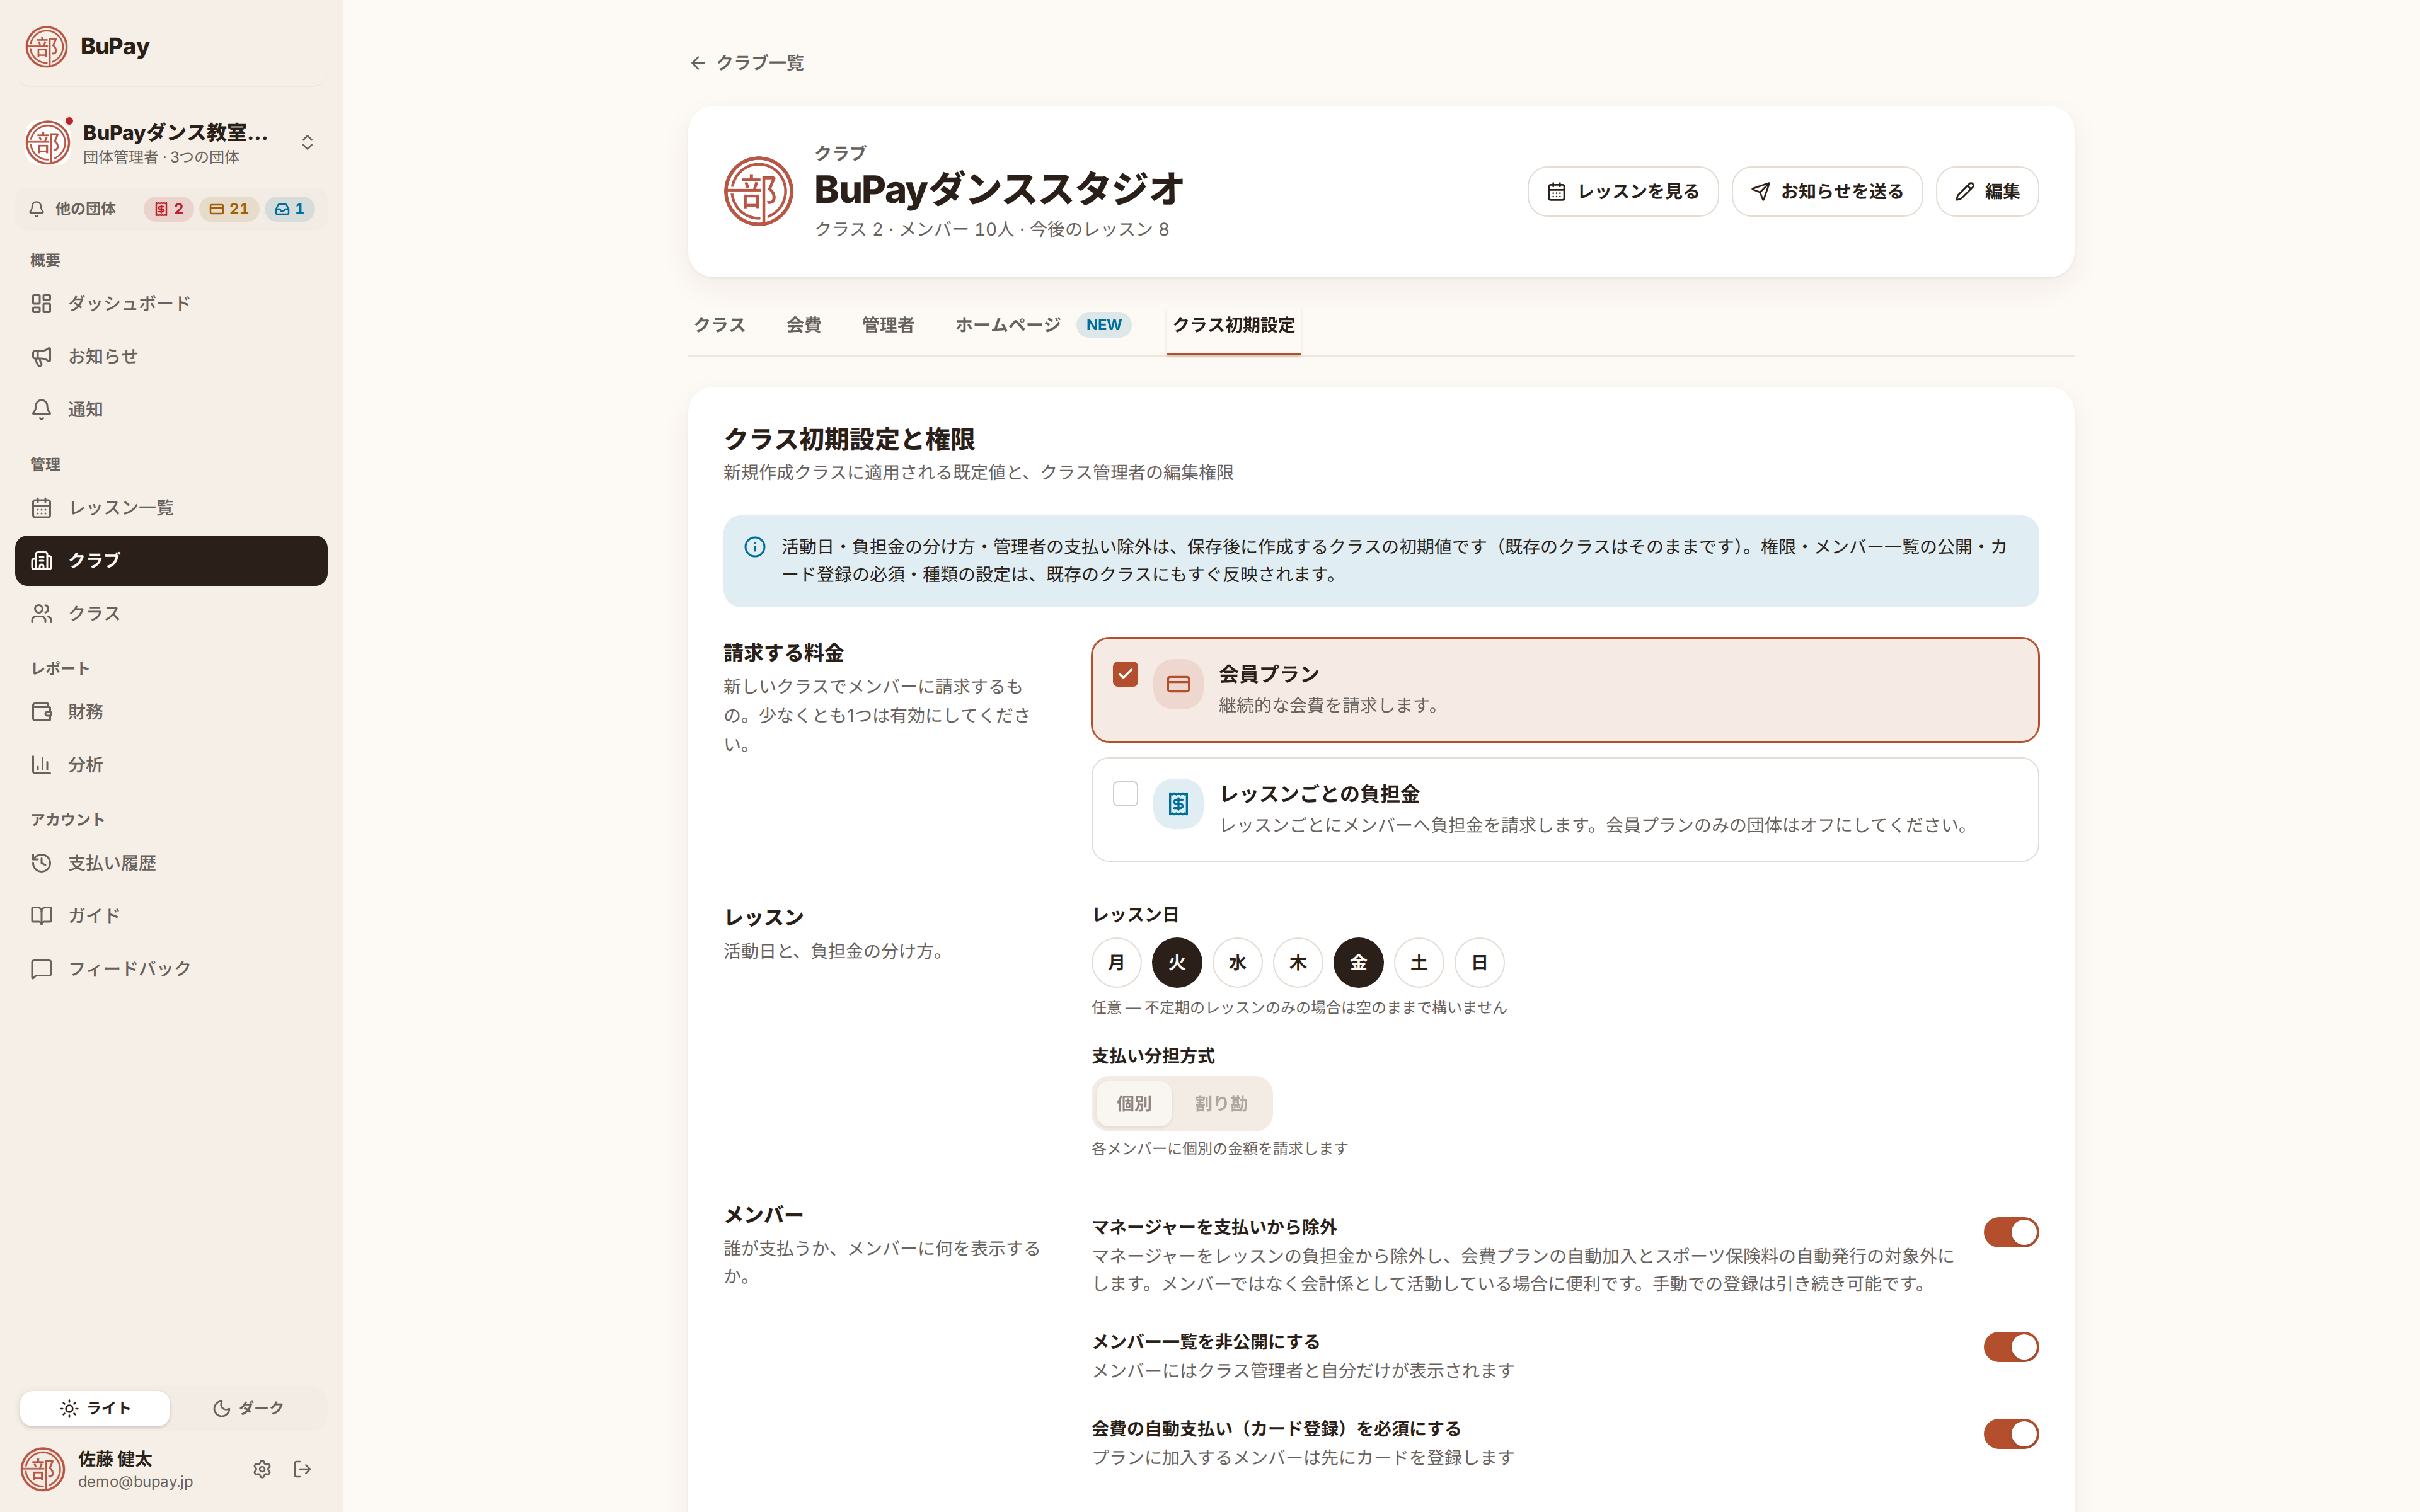This screenshot has width=2420, height=1512.
Task: Open ダッシュボード from the sidebar
Action: pyautogui.click(x=171, y=303)
